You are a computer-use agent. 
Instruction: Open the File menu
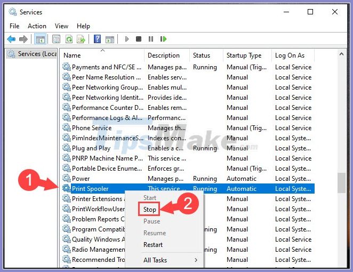point(14,26)
